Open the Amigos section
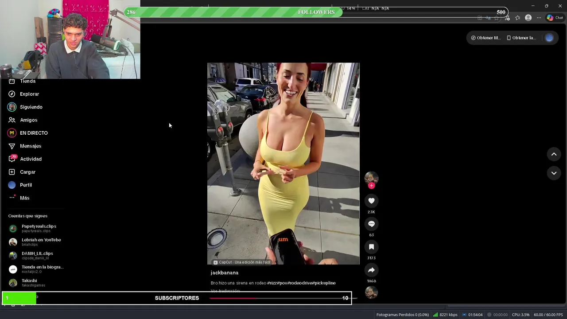Image resolution: width=567 pixels, height=319 pixels. point(28,120)
